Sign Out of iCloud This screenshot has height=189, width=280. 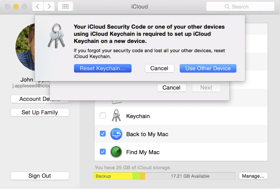point(39,176)
